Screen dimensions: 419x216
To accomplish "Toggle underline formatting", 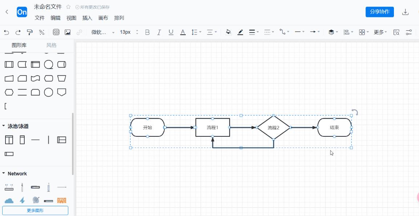I will (170, 32).
